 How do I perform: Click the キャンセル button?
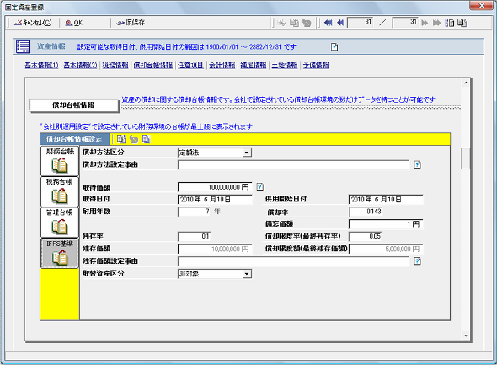pos(34,23)
